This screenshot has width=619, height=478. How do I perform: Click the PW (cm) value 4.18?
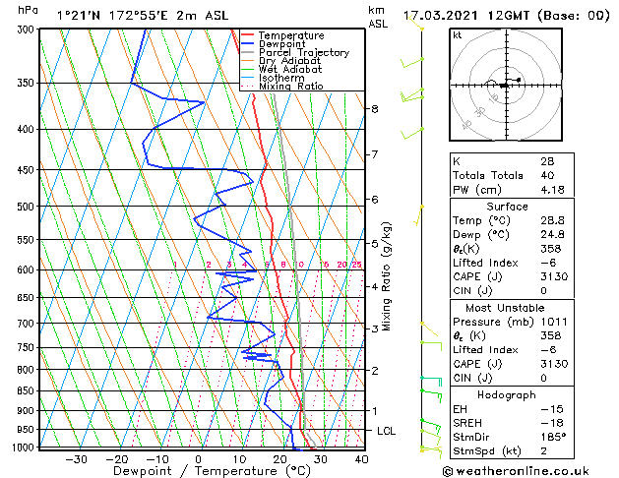(x=553, y=190)
